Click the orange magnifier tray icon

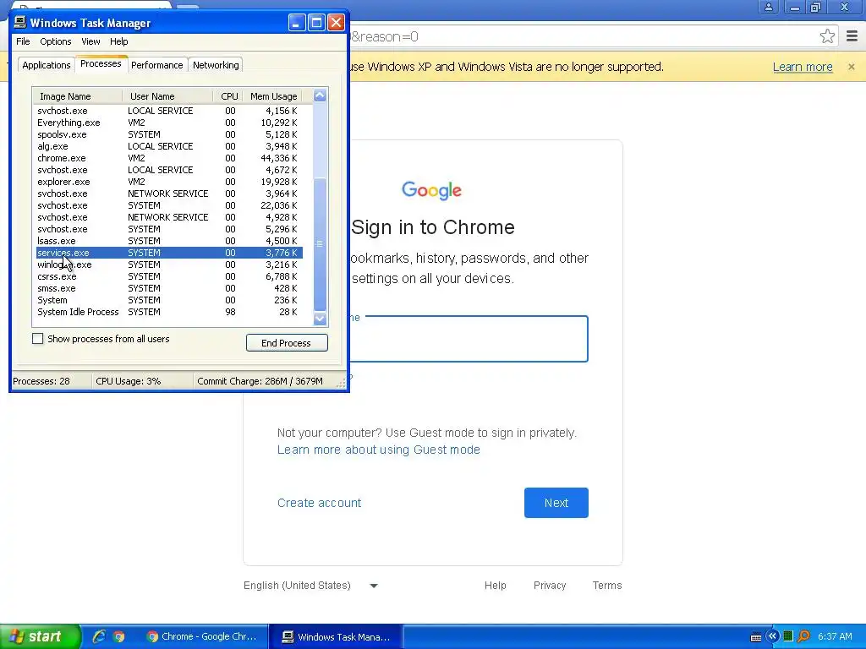tap(803, 636)
